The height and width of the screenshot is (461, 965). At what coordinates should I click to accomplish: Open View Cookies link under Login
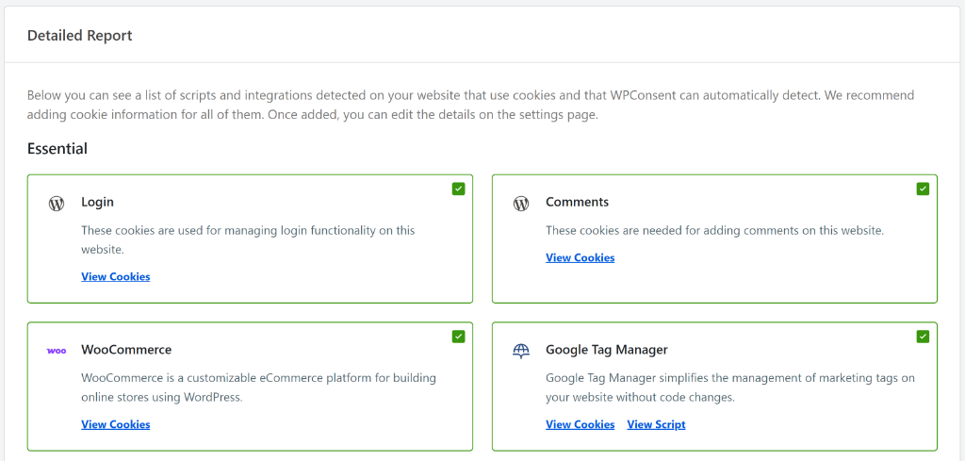(116, 276)
